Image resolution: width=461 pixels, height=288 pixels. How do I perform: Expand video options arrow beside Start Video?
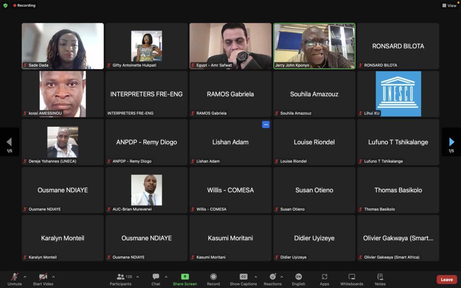coord(54,277)
